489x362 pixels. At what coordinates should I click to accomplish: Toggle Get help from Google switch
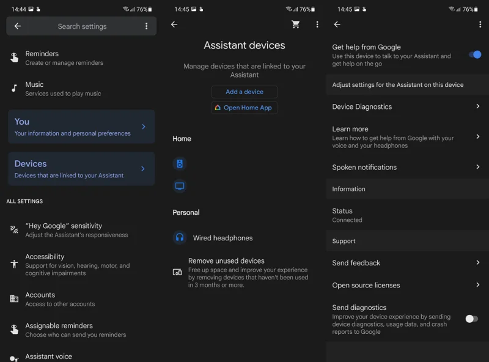(x=475, y=54)
